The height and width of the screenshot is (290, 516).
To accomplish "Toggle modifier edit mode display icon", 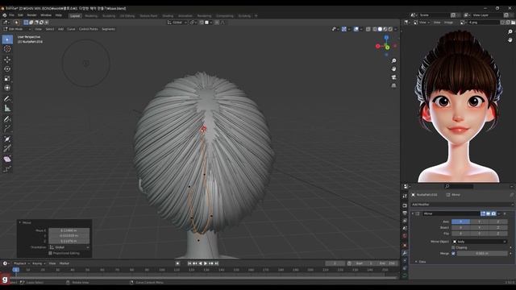I will point(483,213).
